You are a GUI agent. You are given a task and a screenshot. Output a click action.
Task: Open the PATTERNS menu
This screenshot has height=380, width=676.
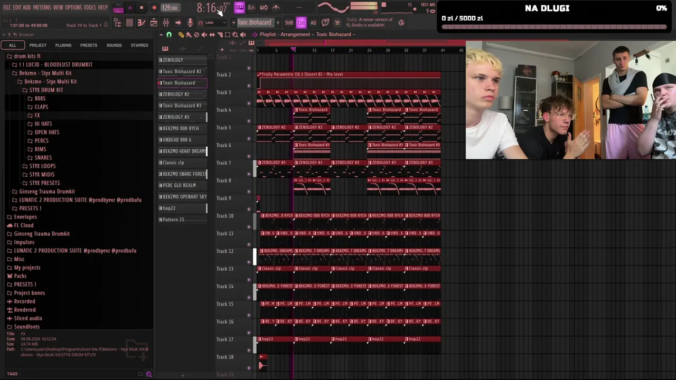42,7
